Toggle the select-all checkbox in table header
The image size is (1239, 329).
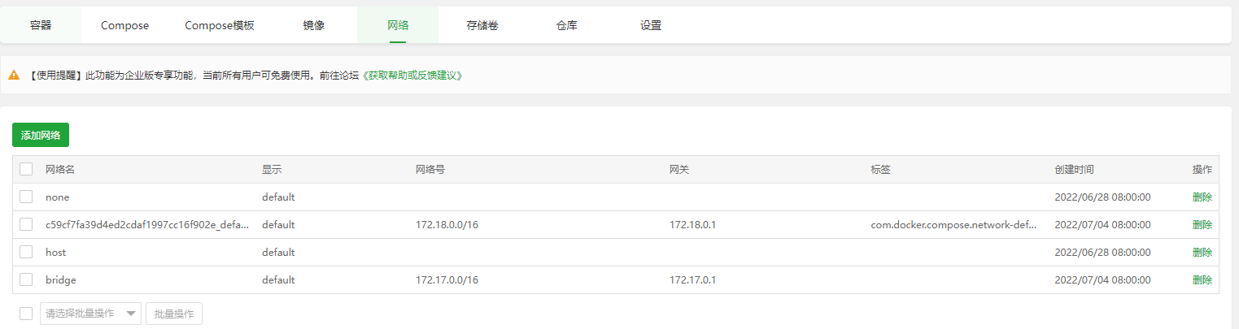(x=26, y=169)
